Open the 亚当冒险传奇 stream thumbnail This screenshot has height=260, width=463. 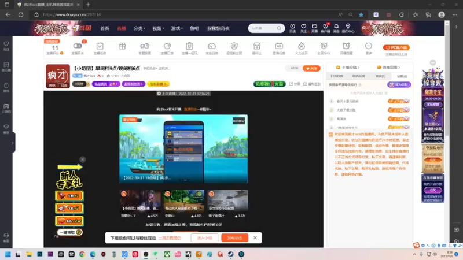click(x=227, y=200)
